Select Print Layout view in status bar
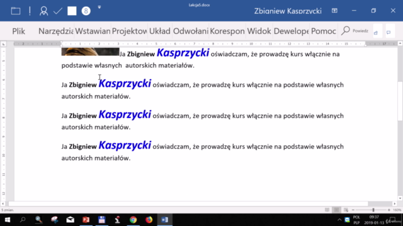Viewport: 403px width, 226px height. [x=336, y=210]
